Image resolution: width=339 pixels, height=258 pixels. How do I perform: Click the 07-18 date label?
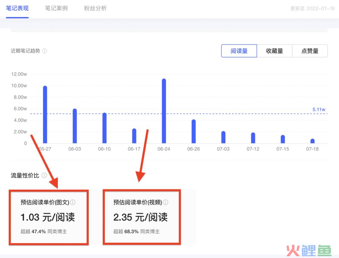point(312,149)
